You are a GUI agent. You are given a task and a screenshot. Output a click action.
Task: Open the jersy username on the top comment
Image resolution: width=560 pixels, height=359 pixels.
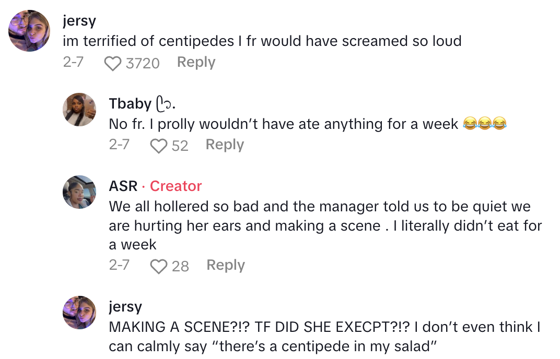click(x=78, y=21)
